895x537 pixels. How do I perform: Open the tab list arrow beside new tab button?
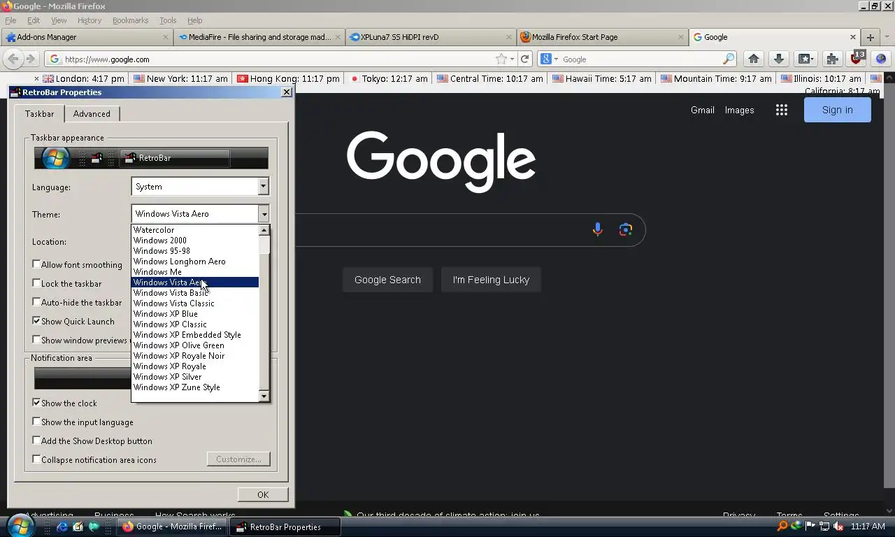[887, 37]
